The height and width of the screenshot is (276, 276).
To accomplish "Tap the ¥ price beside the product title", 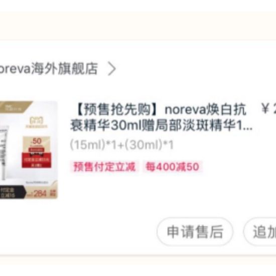I will [268, 109].
